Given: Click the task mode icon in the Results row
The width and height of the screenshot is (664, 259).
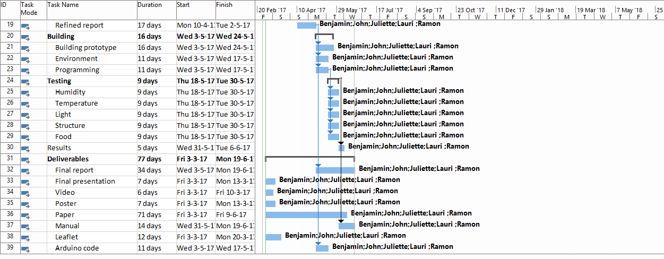Looking at the screenshot, I should [x=25, y=148].
